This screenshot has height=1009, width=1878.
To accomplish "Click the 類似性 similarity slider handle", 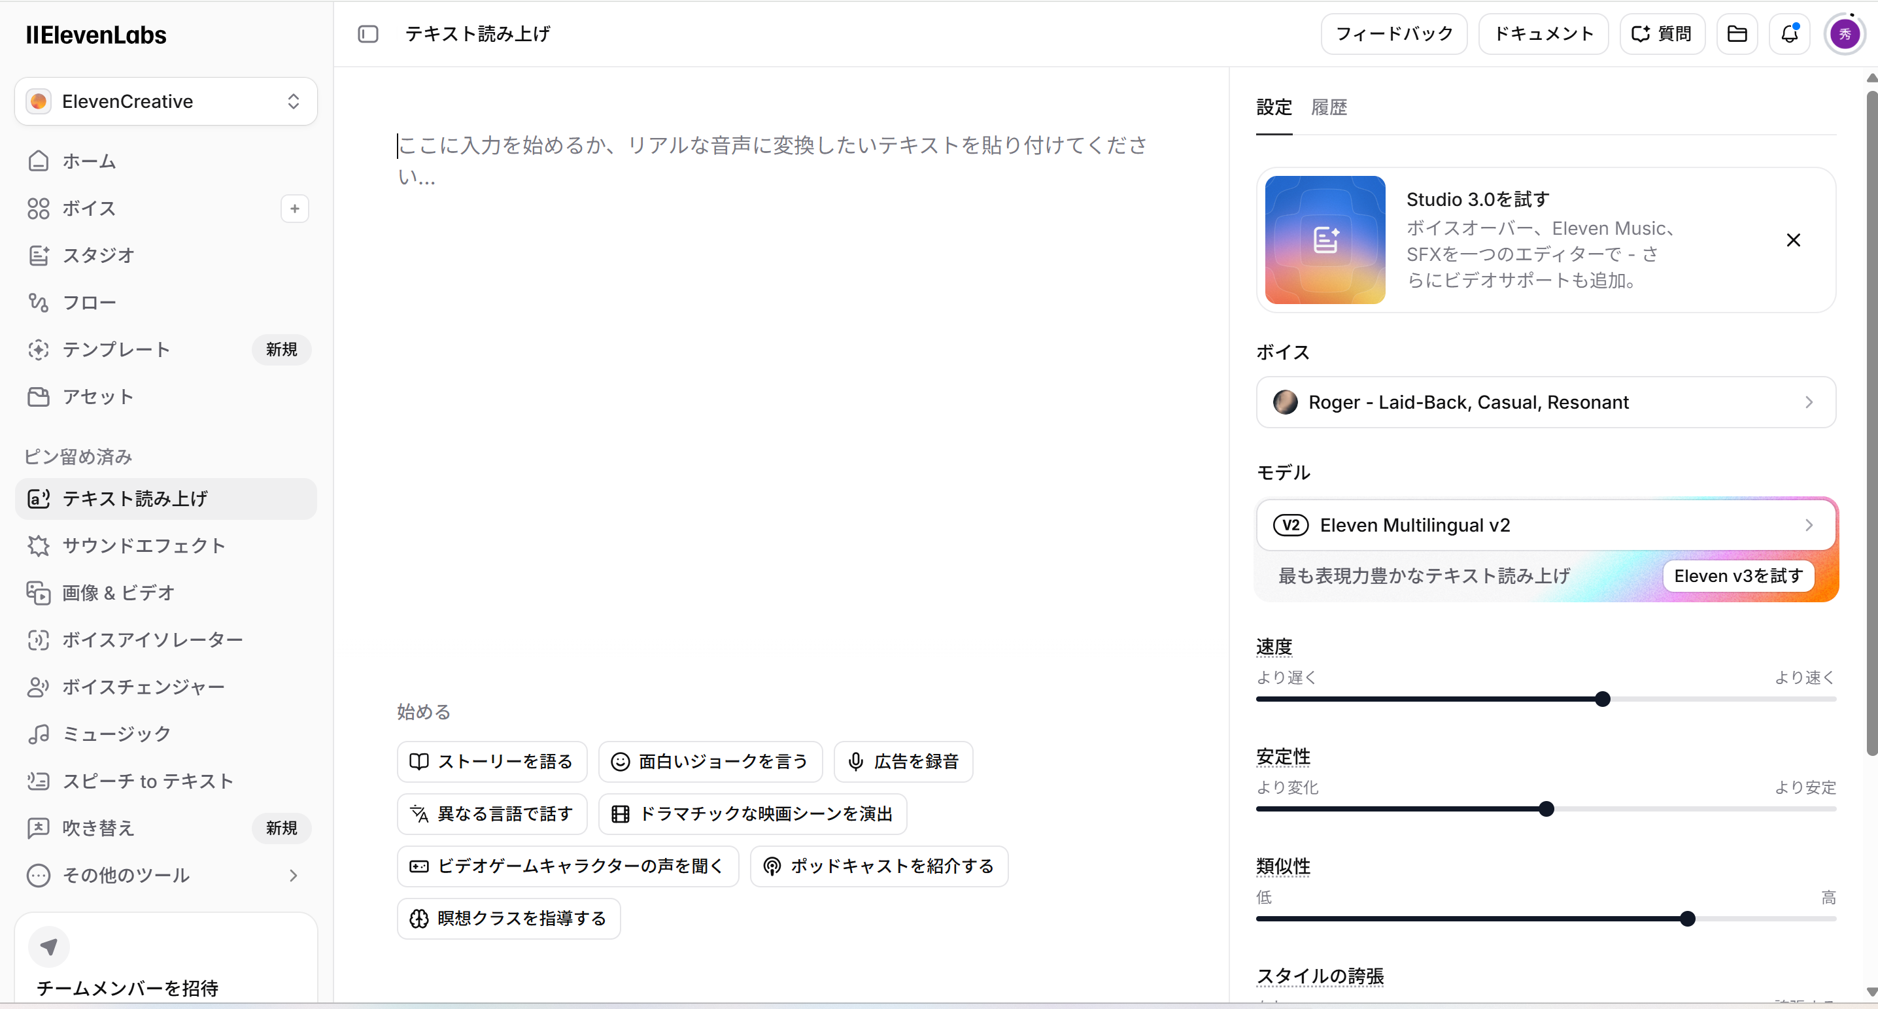I will pyautogui.click(x=1687, y=919).
